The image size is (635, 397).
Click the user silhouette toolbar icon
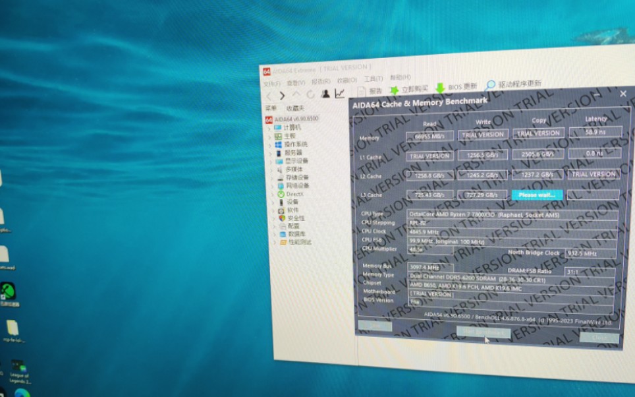pyautogui.click(x=325, y=94)
